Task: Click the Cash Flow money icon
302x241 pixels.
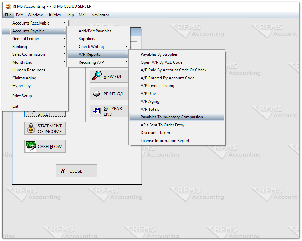Action: click(x=31, y=146)
